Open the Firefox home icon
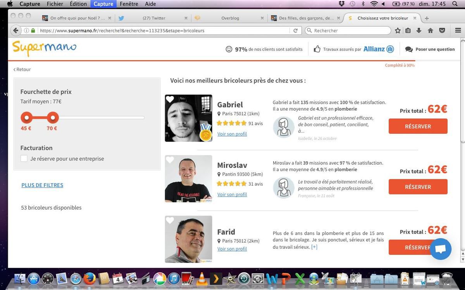 tap(430, 31)
